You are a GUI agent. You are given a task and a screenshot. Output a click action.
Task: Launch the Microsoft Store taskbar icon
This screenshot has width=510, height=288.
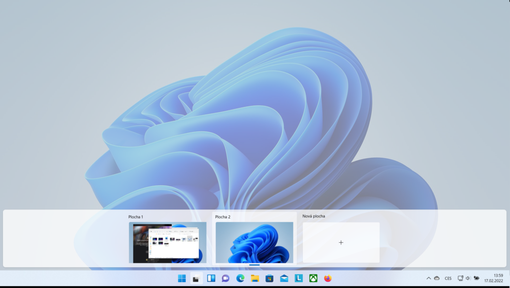pyautogui.click(x=269, y=278)
